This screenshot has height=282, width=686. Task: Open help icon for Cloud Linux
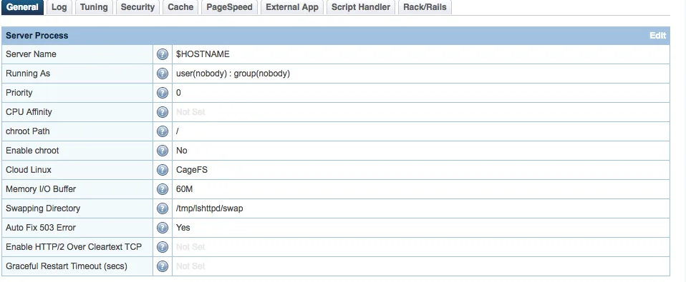[163, 169]
